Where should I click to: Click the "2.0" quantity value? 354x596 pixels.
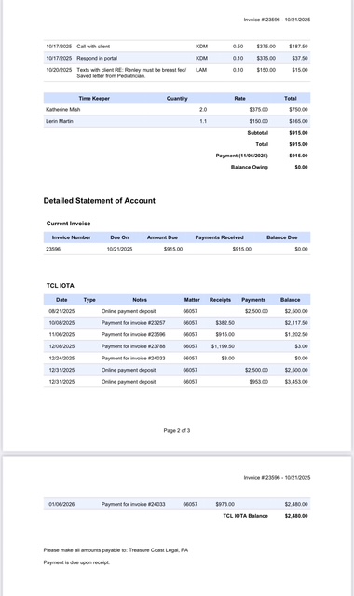(203, 110)
